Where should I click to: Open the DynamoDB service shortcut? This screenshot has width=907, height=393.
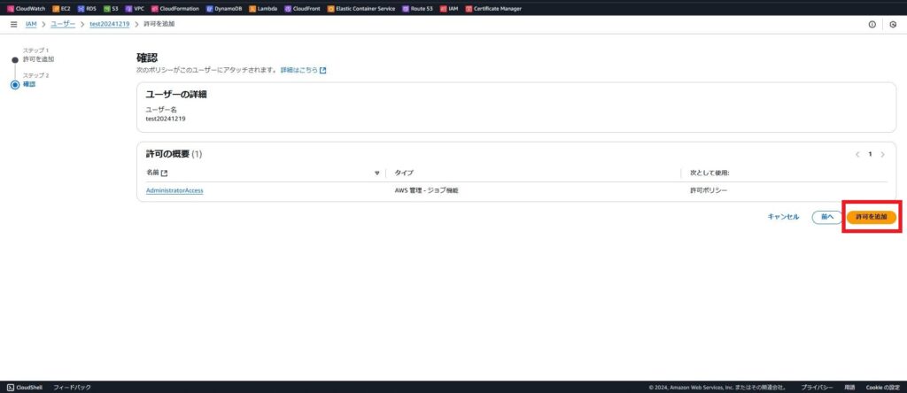click(x=223, y=8)
